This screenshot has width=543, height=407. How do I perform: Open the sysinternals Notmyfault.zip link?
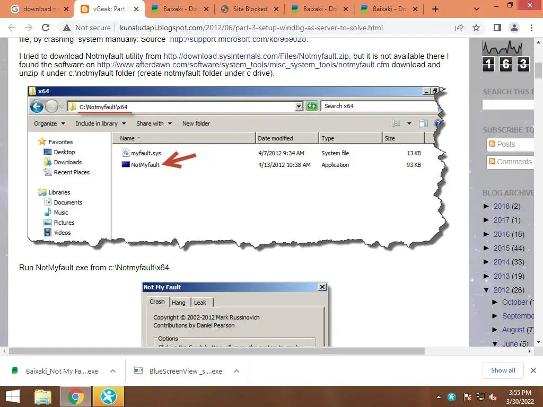pyautogui.click(x=256, y=56)
